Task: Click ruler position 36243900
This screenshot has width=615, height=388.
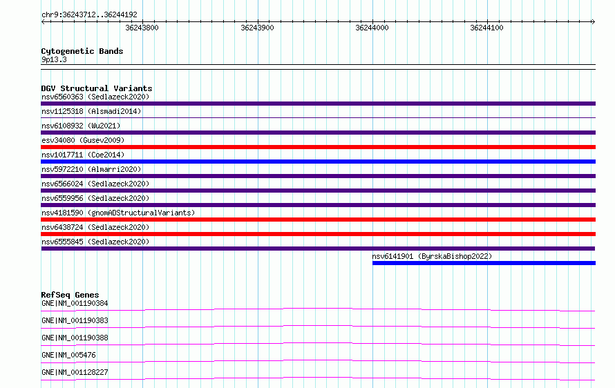Action: 257,28
